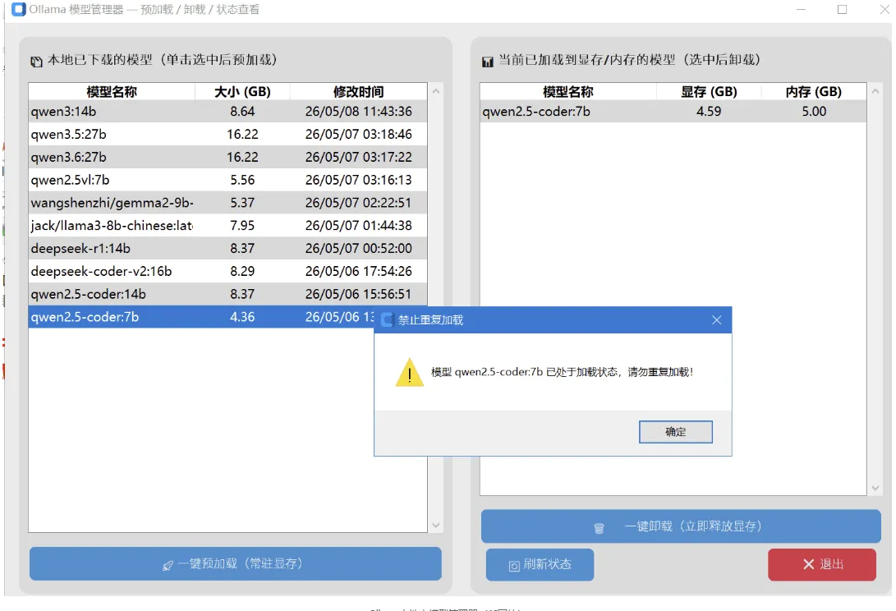This screenshot has width=896, height=611.
Task: Click 显存 (GB) column header
Action: (709, 91)
